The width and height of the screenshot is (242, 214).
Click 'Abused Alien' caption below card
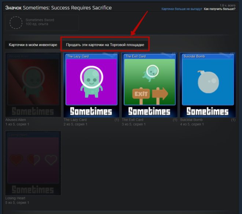pos(16,120)
